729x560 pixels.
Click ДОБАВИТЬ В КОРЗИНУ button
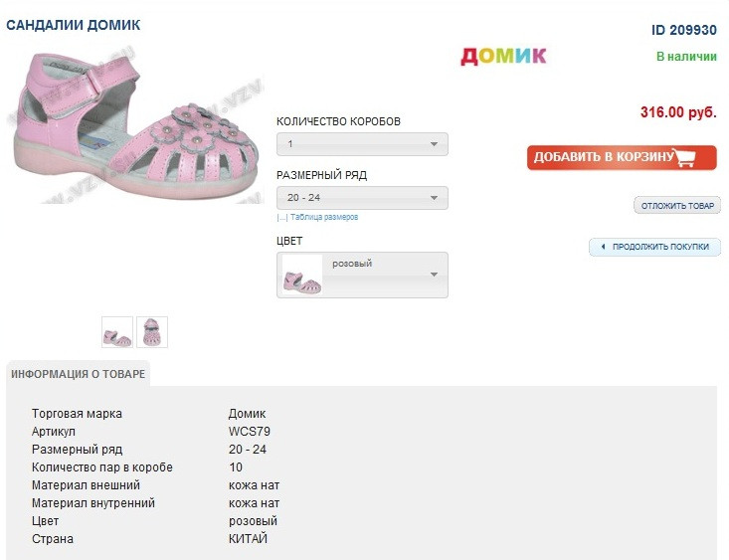[622, 157]
